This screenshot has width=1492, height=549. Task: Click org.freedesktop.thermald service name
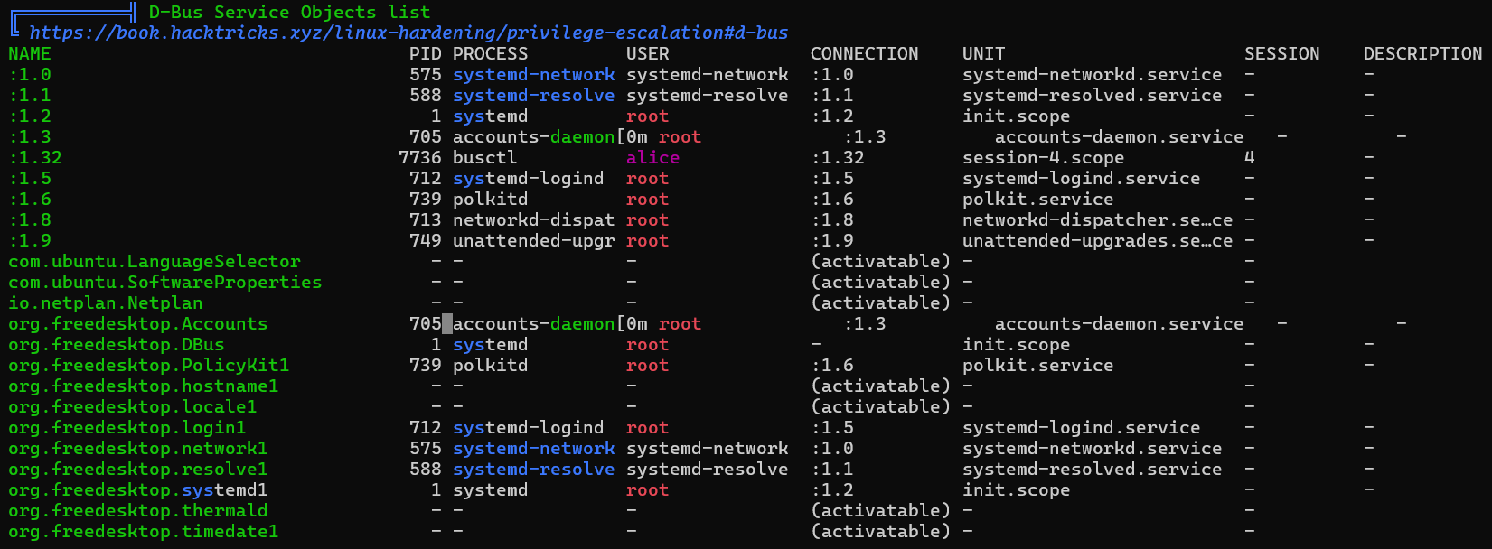point(138,511)
